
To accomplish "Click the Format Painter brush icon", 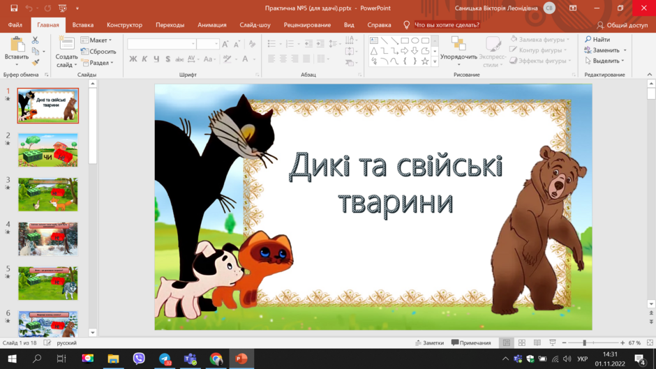I will 36,62.
